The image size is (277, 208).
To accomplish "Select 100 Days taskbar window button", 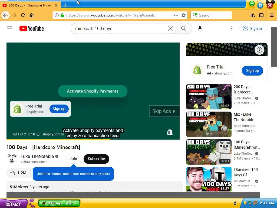I will 59,203.
